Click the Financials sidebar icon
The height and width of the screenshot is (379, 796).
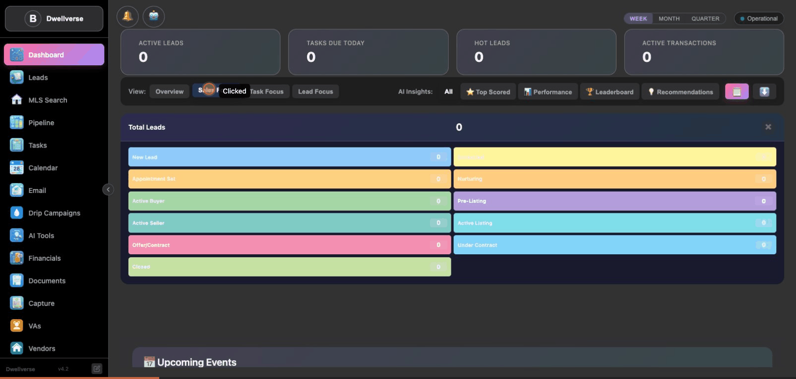17,258
